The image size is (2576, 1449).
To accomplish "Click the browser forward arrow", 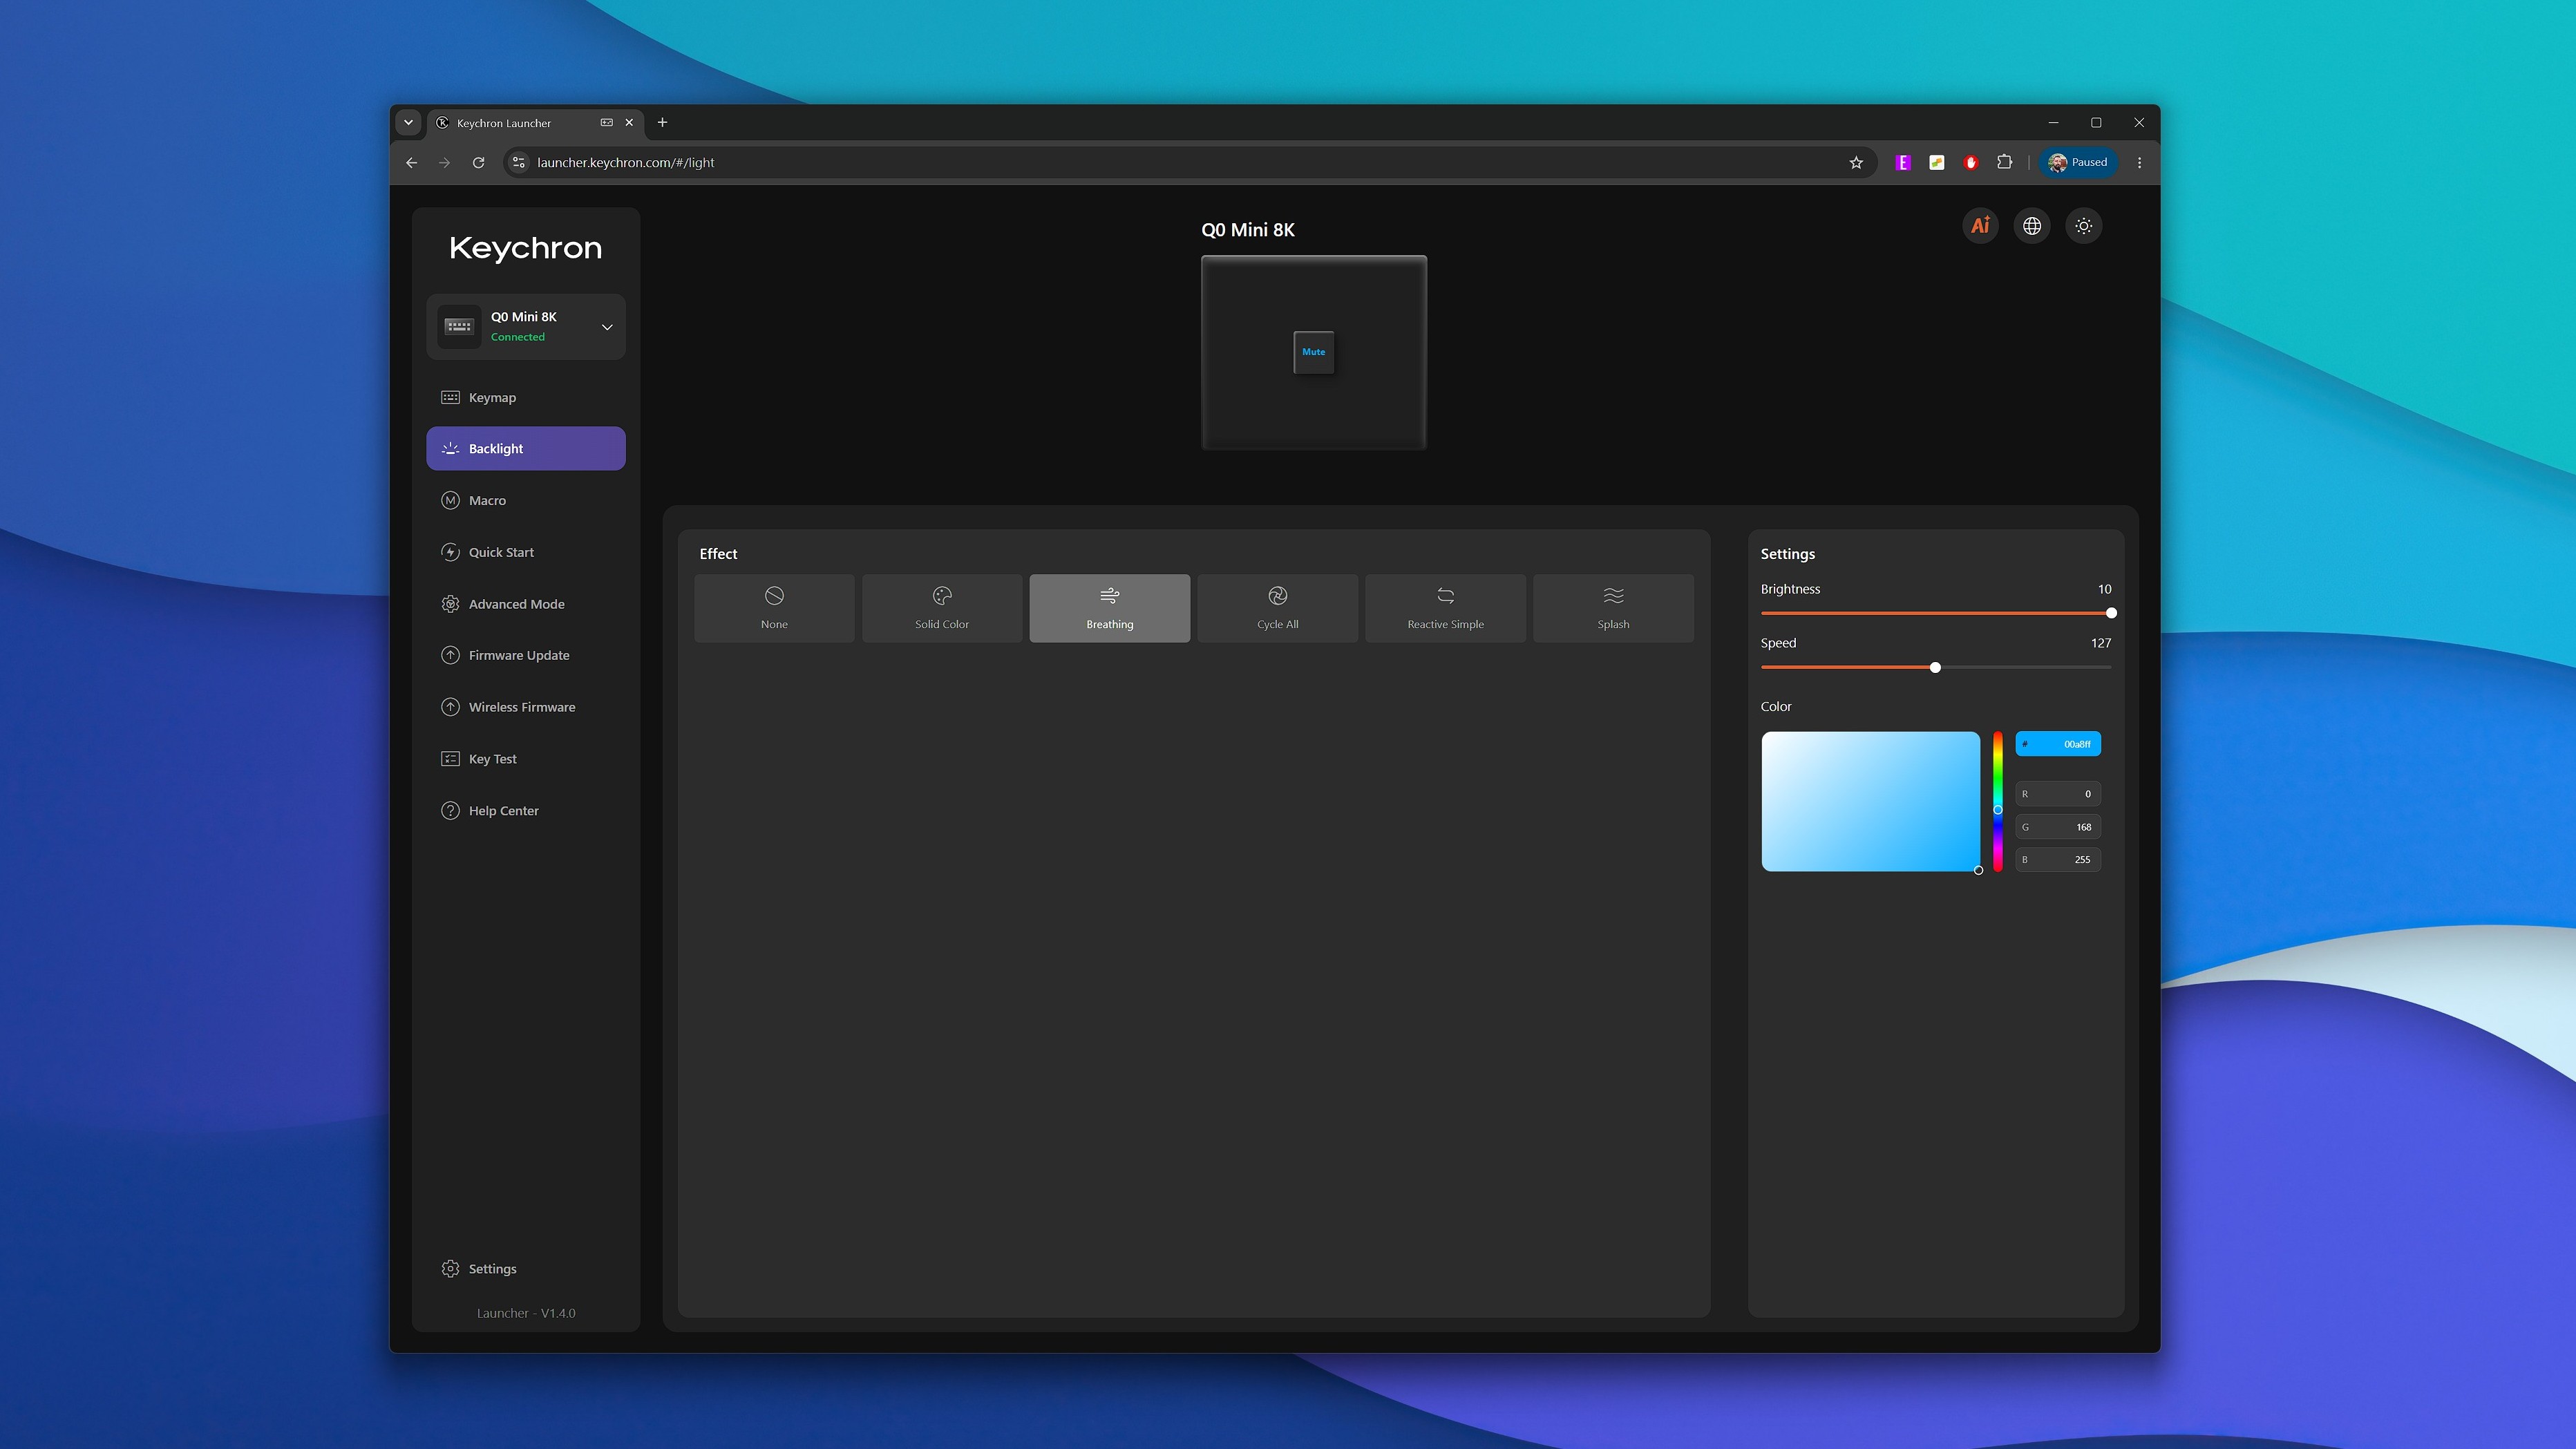I will pos(445,162).
